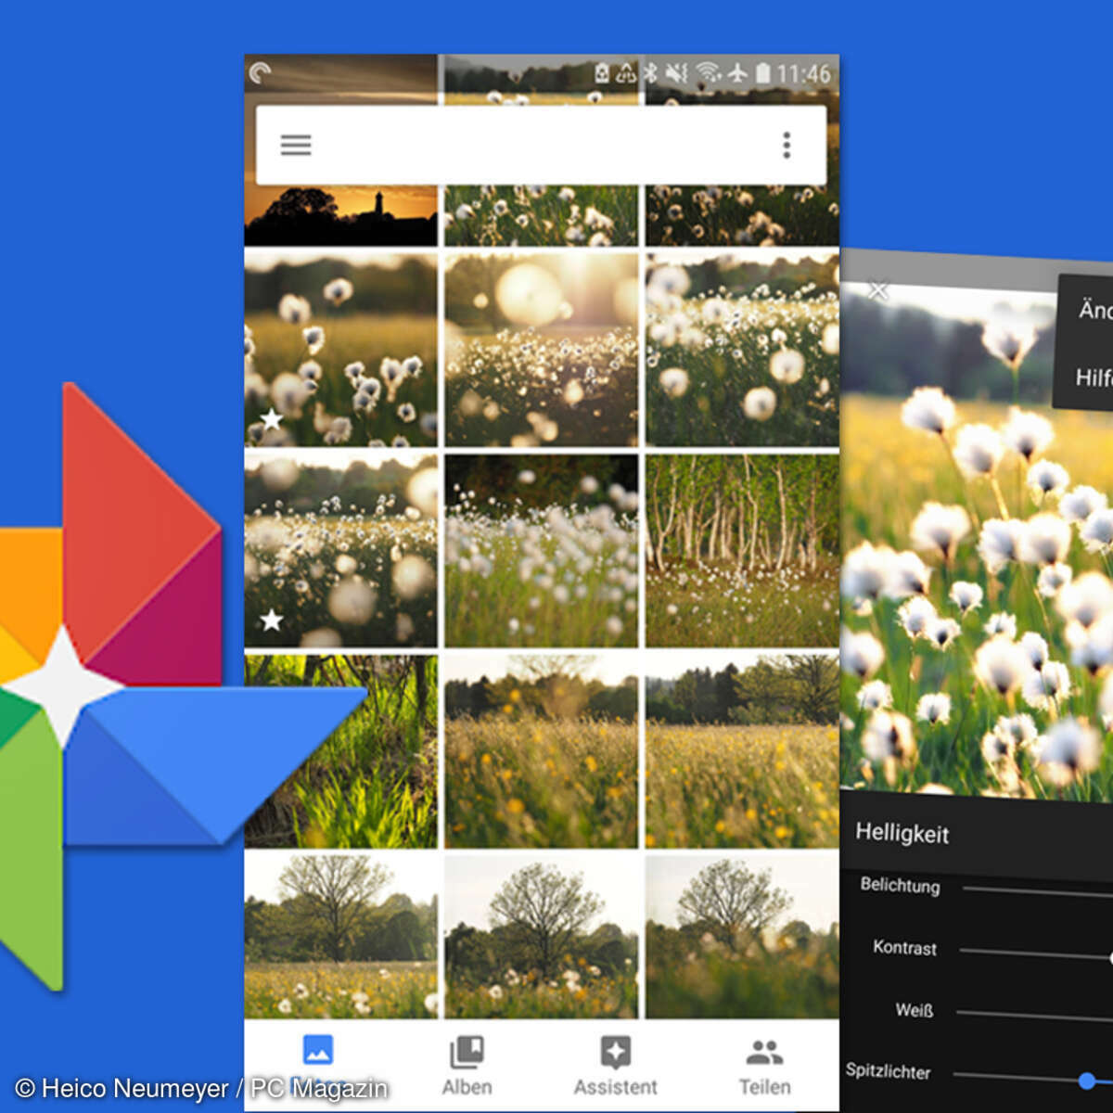Tap the muted volume status icon

point(678,72)
